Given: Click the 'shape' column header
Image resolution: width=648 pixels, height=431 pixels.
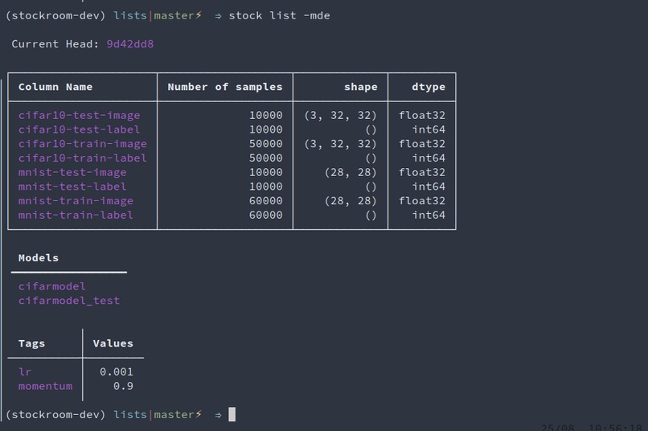Looking at the screenshot, I should [x=361, y=87].
